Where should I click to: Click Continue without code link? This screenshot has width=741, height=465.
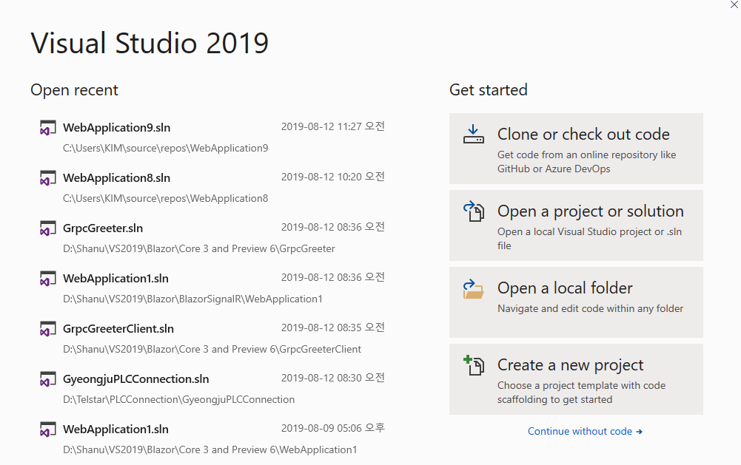[585, 432]
